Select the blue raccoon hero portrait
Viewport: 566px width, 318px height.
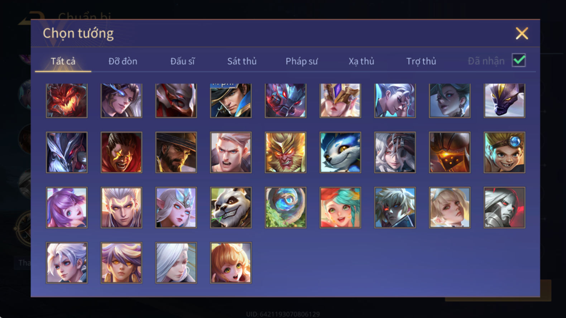coord(340,152)
